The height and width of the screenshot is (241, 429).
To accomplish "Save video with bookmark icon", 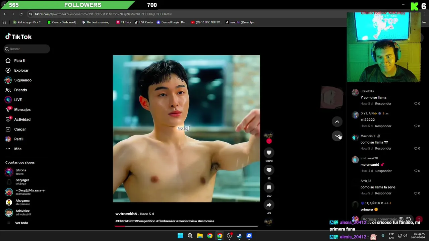I will tap(269, 187).
